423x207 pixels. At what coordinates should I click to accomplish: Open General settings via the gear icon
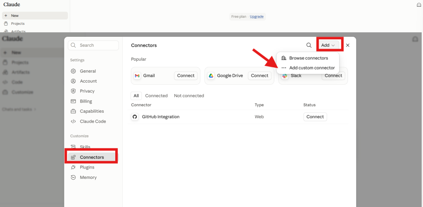[x=73, y=71]
